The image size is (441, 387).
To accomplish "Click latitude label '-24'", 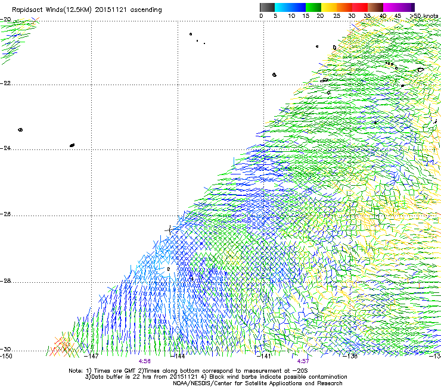I will (5, 148).
